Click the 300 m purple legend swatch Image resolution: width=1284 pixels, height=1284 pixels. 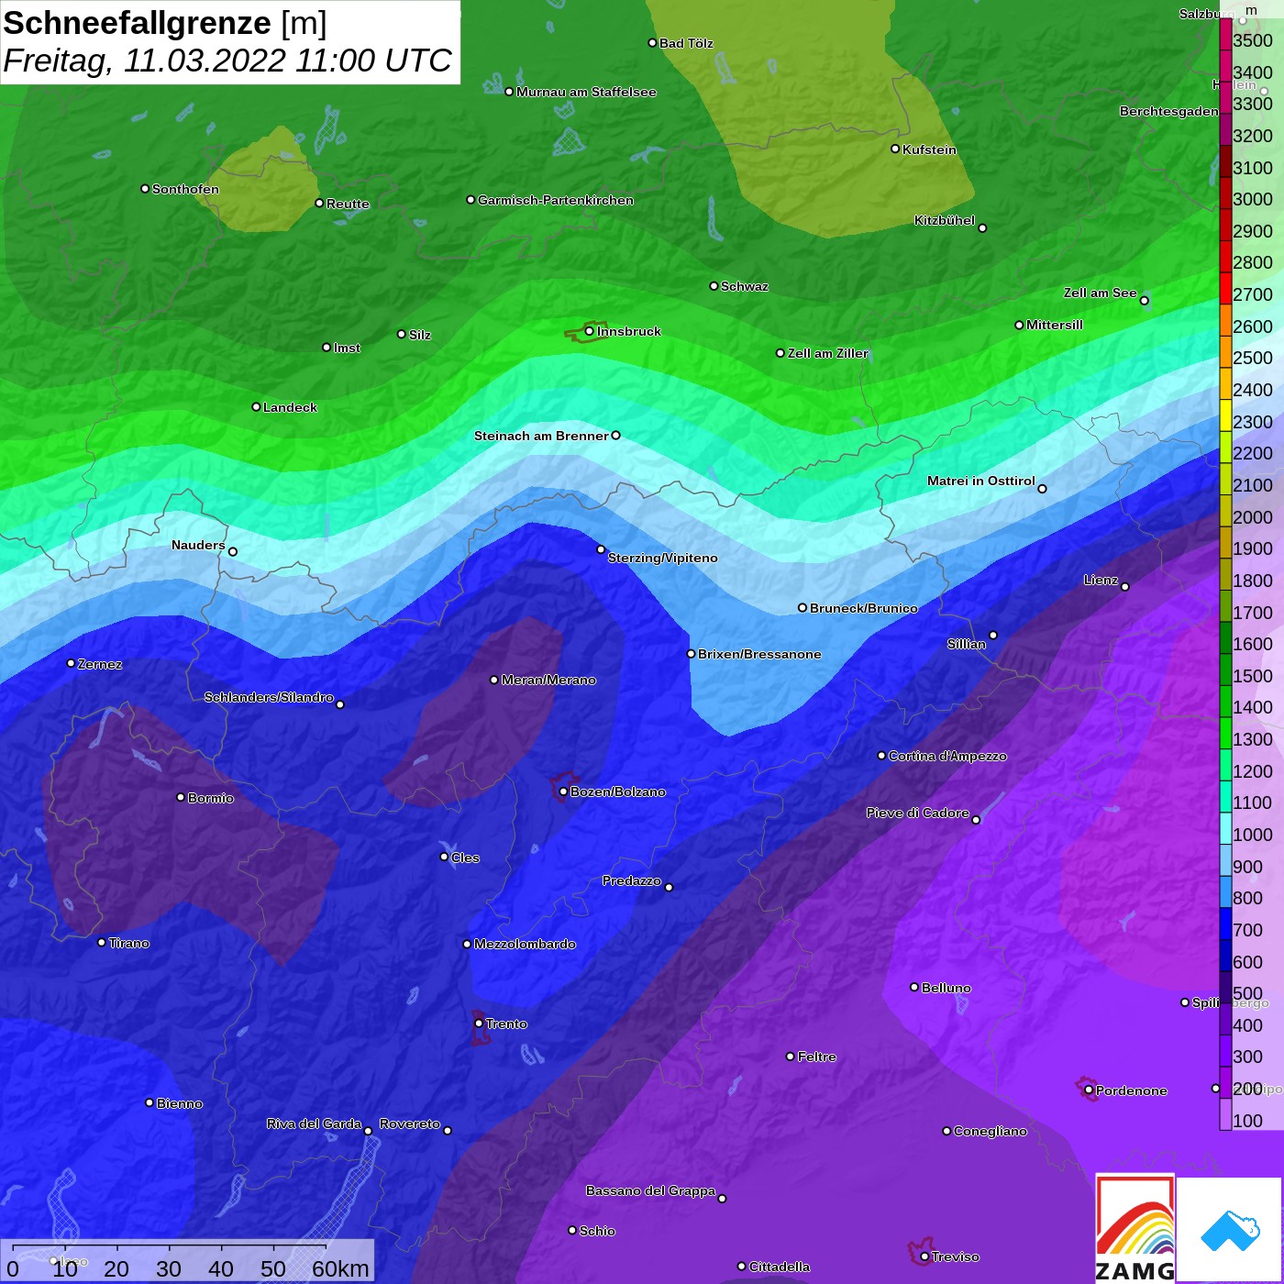point(1225,1050)
